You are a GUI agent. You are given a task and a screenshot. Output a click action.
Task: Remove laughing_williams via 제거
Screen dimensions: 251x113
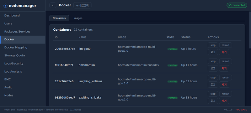coord(224,85)
